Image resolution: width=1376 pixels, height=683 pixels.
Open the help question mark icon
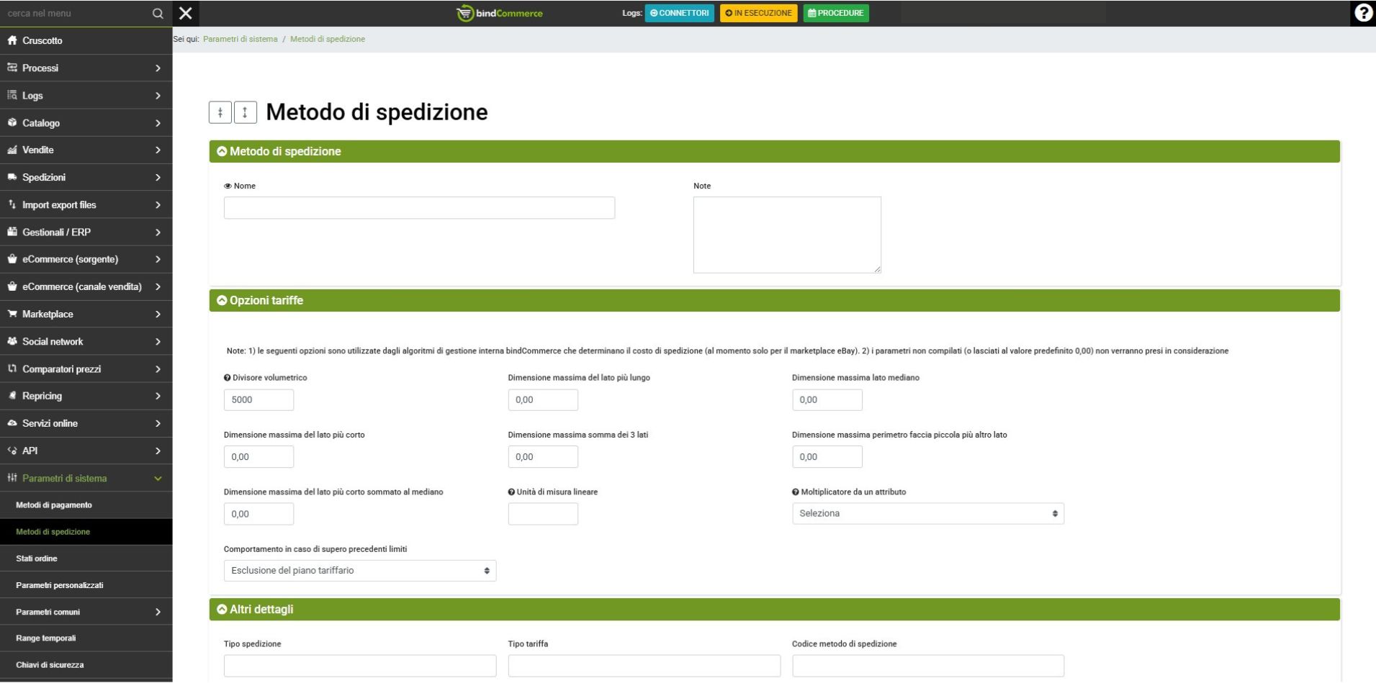click(x=1362, y=13)
